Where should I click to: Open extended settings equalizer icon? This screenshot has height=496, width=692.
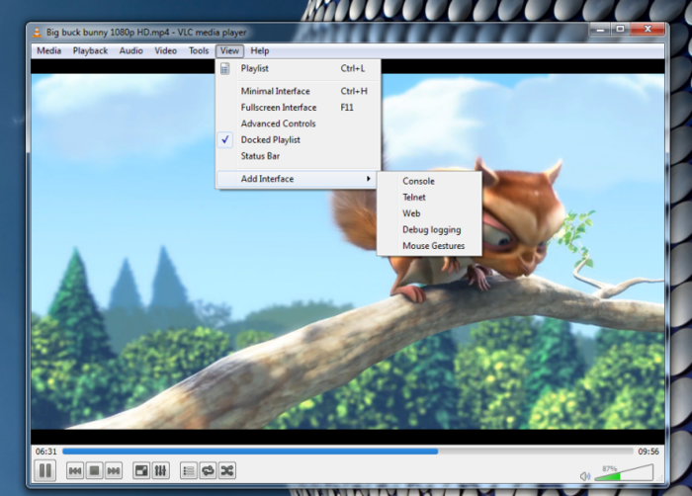click(x=160, y=471)
